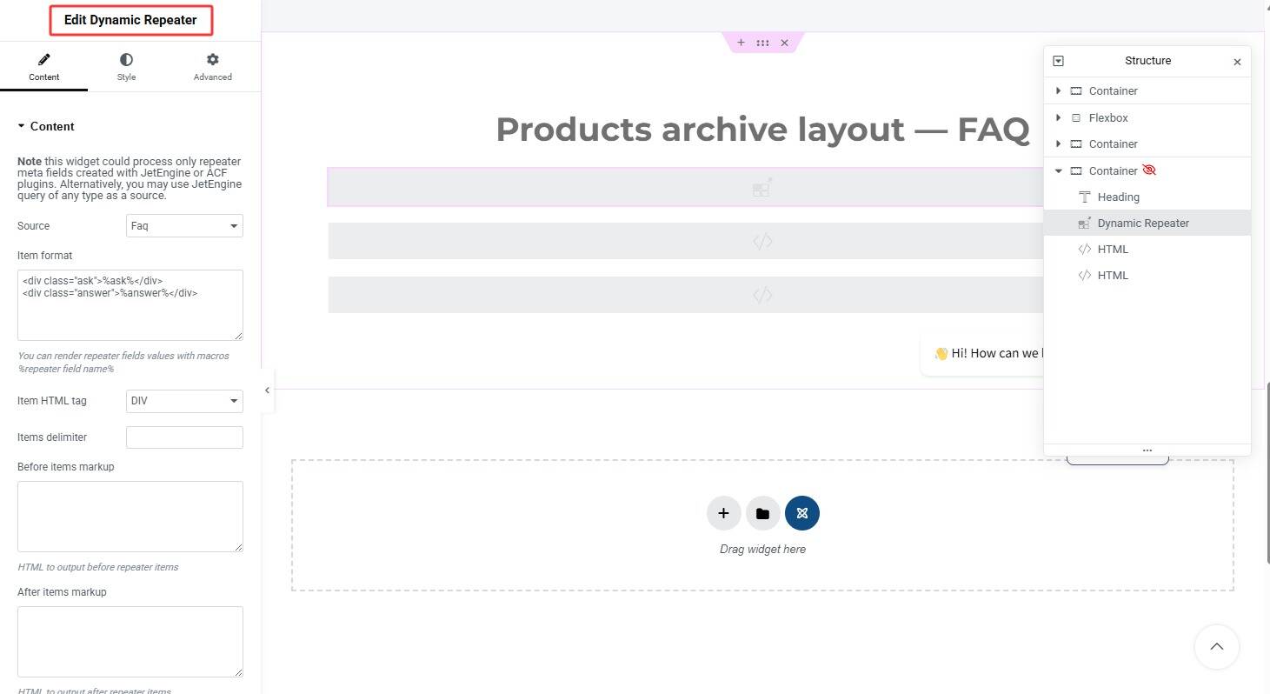Image resolution: width=1270 pixels, height=694 pixels.
Task: Toggle the hidden eye icon on Container
Action: tap(1149, 170)
